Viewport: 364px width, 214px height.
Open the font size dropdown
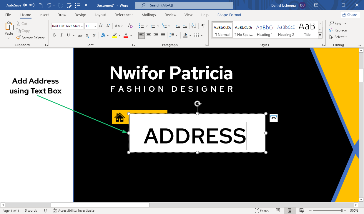pos(95,26)
